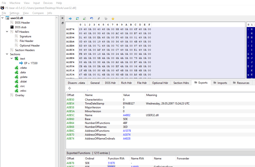Open the Section Hdrs tab
The image size is (255, 167).
(x=181, y=83)
